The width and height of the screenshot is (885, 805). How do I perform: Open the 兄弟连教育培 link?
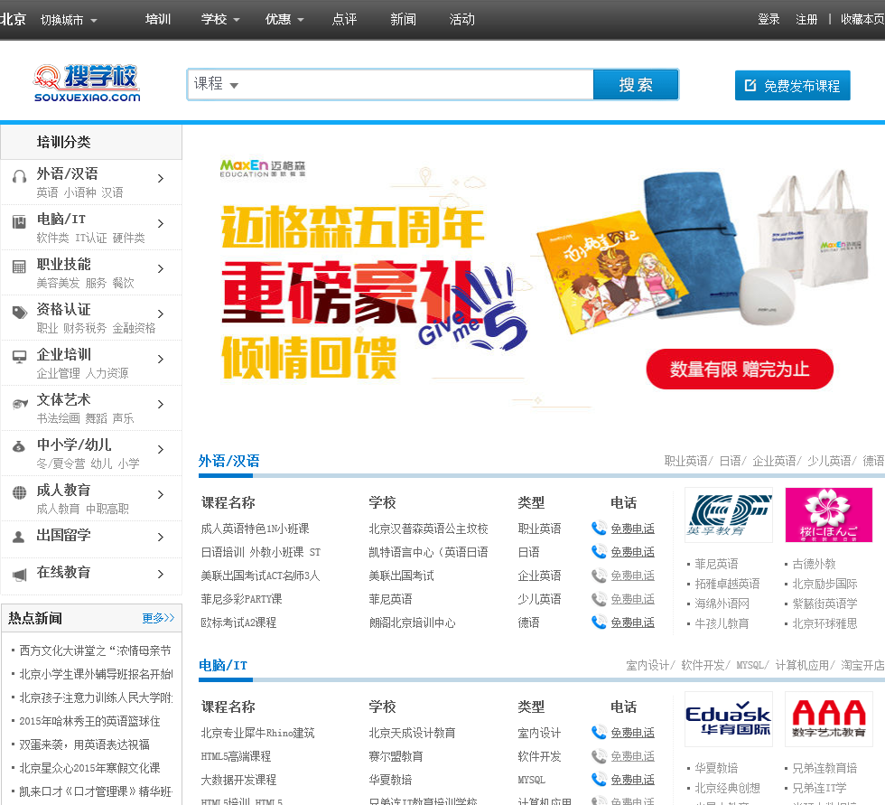pyautogui.click(x=824, y=768)
